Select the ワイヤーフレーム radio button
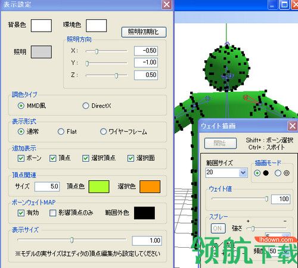Image resolution: width=298 pixels, height=268 pixels. click(x=103, y=131)
